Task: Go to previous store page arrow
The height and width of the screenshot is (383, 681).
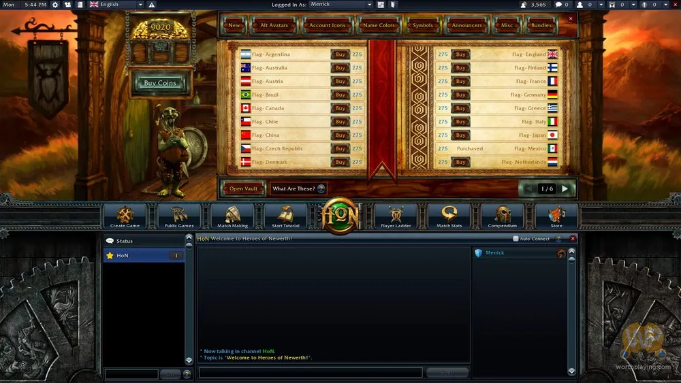Action: click(528, 188)
